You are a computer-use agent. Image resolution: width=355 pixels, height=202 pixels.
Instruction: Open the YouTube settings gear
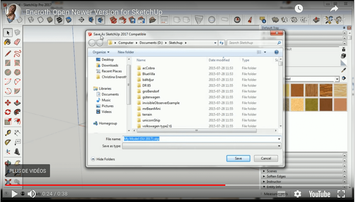pos(297,194)
